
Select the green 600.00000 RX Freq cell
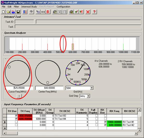(114, 125)
